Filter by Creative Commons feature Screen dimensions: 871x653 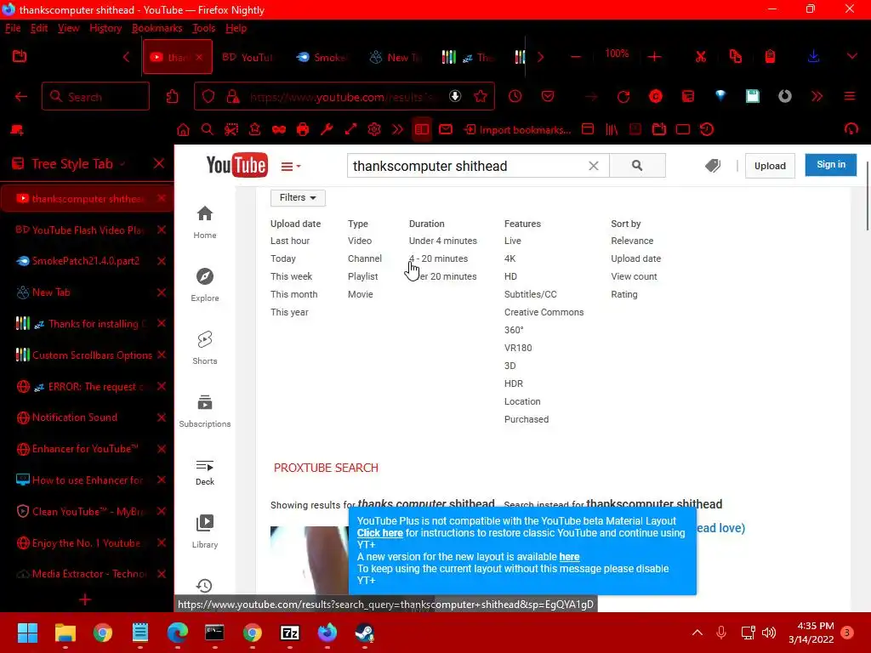544,312
